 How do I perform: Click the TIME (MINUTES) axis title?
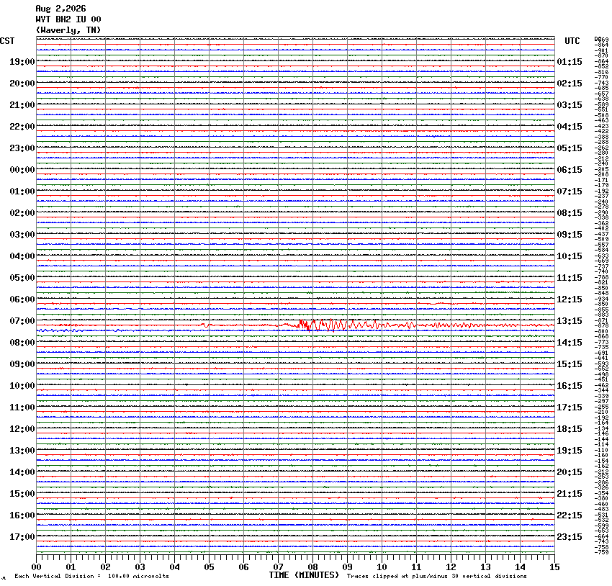tap(304, 575)
